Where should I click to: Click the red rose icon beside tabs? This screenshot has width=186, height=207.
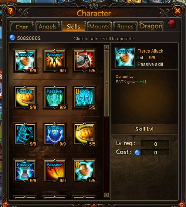tap(172, 24)
